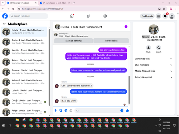The height and width of the screenshot is (134, 179).
Task: Open Chrome three-dot menu
Action: [x=176, y=9]
